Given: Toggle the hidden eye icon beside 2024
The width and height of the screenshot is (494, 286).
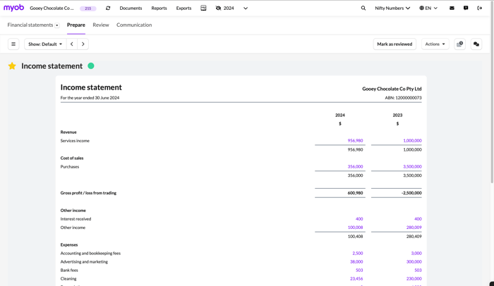Looking at the screenshot, I should pyautogui.click(x=218, y=8).
